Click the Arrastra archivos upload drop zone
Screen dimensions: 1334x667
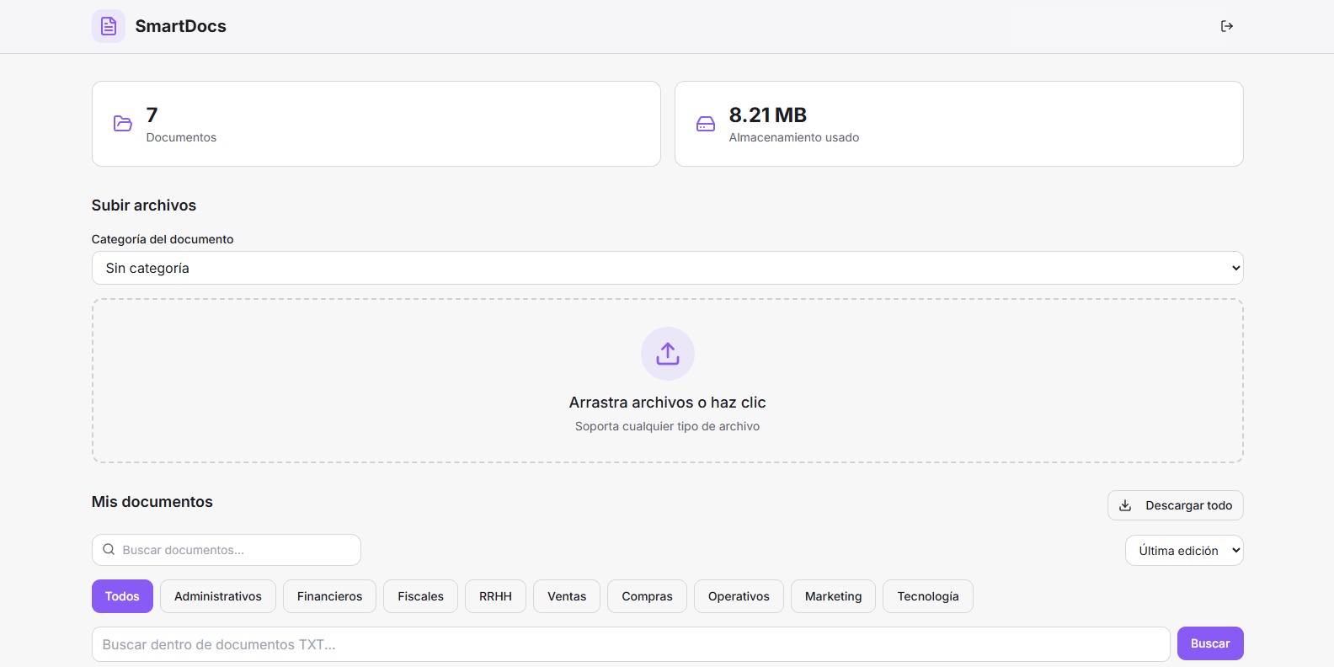click(x=668, y=381)
